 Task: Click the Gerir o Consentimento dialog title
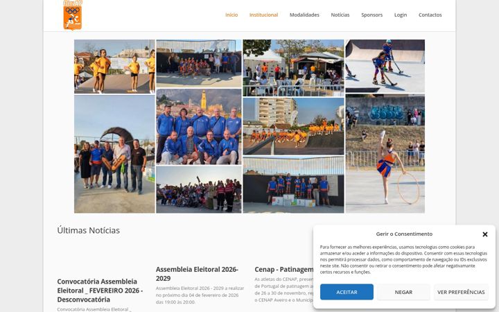coord(404,234)
